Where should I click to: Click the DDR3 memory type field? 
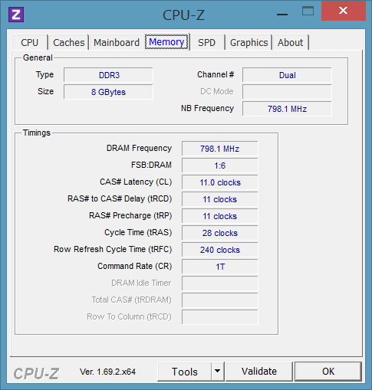click(x=108, y=75)
